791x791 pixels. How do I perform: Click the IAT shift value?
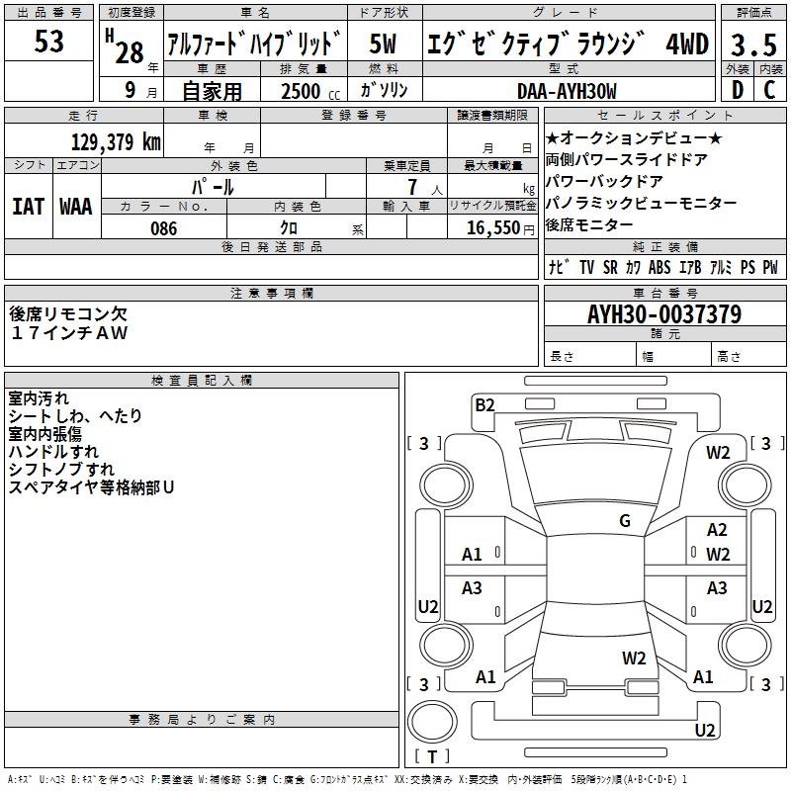coord(28,207)
